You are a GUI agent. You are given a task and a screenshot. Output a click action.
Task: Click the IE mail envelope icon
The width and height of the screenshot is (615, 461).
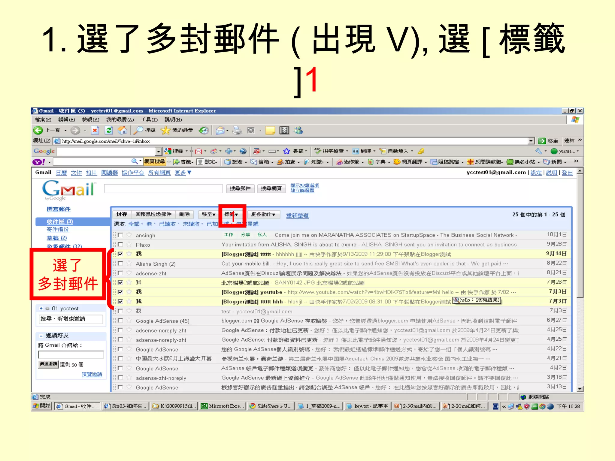220,130
